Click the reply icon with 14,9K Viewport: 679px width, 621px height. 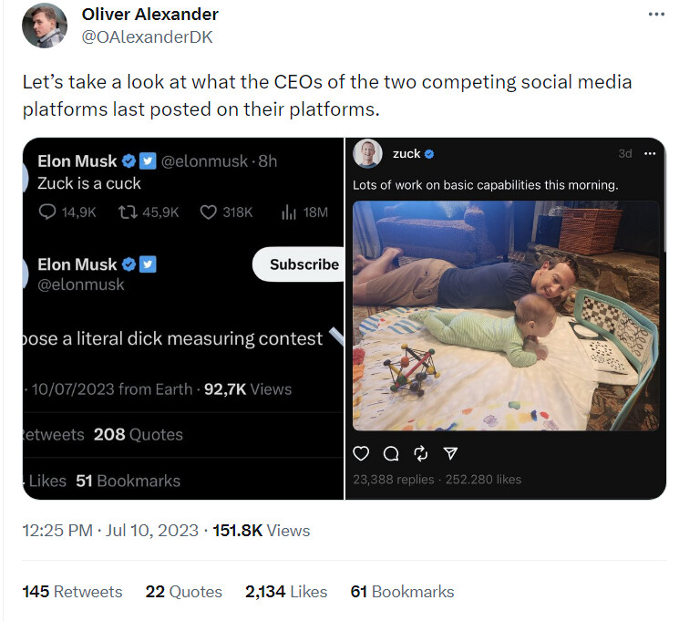pos(47,212)
